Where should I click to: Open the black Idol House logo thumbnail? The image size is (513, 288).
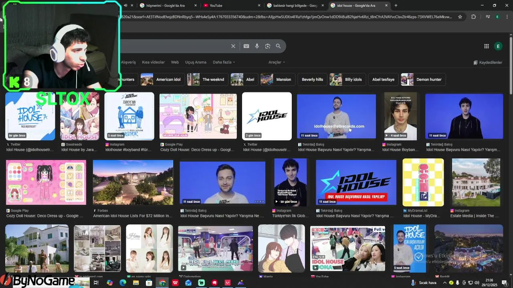(267, 116)
